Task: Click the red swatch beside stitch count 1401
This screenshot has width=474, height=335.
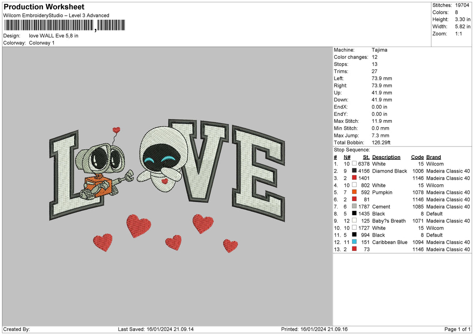Action: [x=354, y=178]
